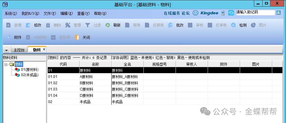Click the 请输入助记码 search input field

tap(255, 13)
